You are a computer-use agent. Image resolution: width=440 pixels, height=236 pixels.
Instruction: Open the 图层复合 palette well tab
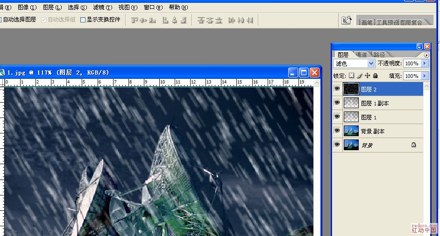coord(411,22)
